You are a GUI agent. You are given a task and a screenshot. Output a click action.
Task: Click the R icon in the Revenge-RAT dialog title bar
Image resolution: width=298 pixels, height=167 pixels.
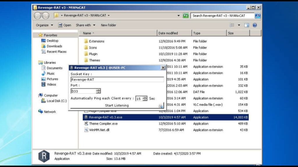pos(72,68)
